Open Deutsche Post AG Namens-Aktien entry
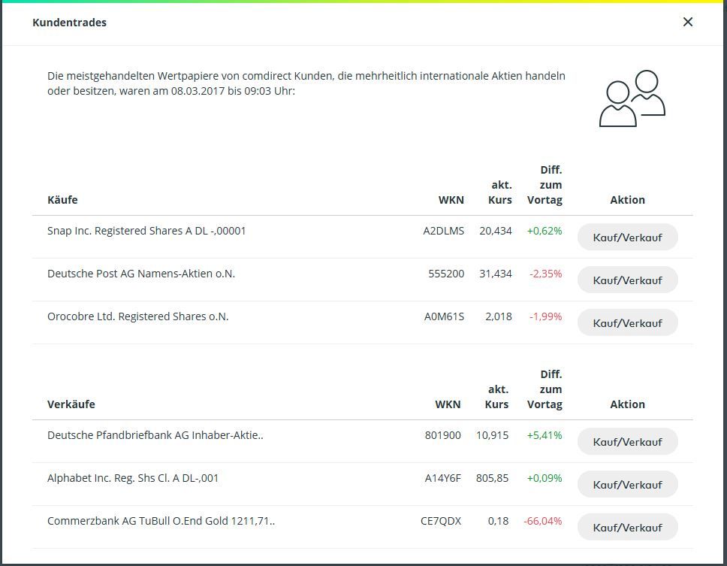The image size is (727, 566). 141,274
